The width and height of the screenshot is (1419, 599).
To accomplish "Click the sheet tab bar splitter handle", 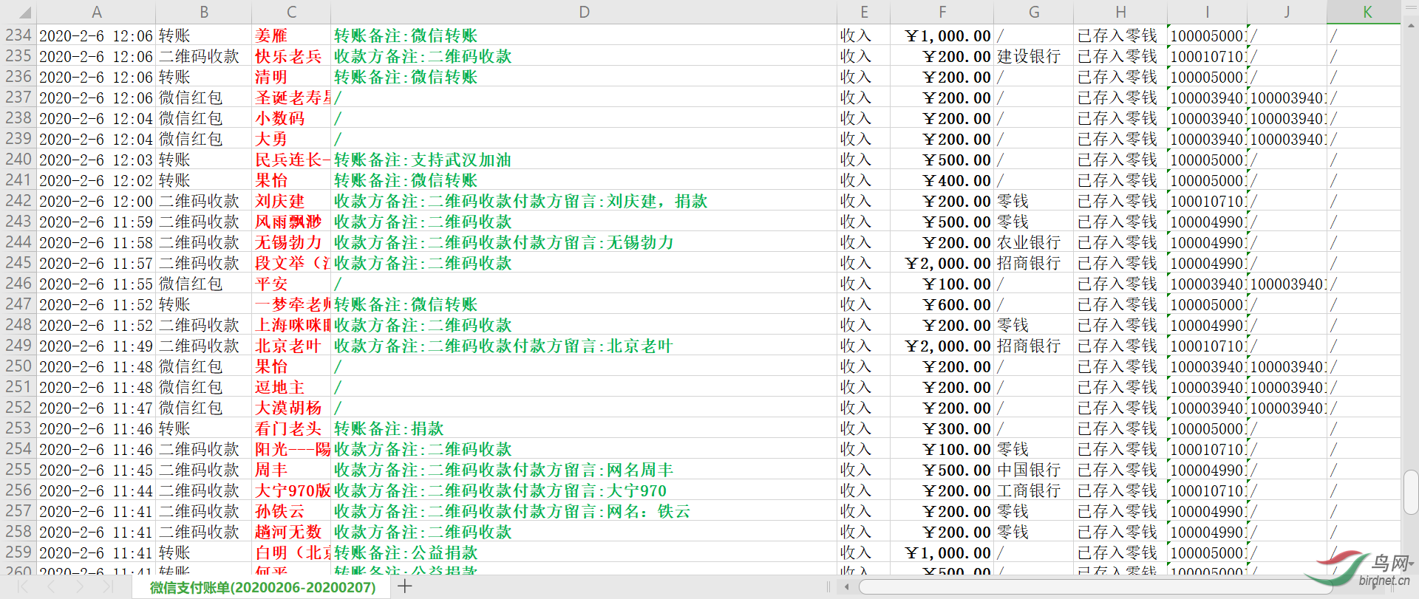I will (828, 586).
